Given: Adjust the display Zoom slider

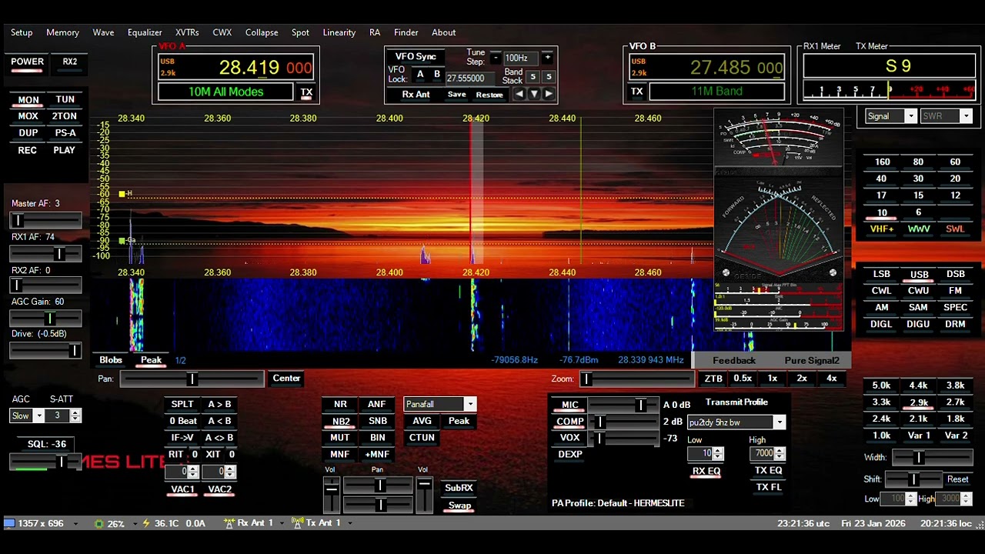Looking at the screenshot, I should [636, 379].
